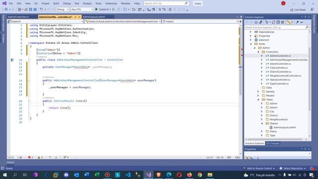Click the green Start debugging arrow
Screen dimensions: 318x179
(x=96, y=9)
